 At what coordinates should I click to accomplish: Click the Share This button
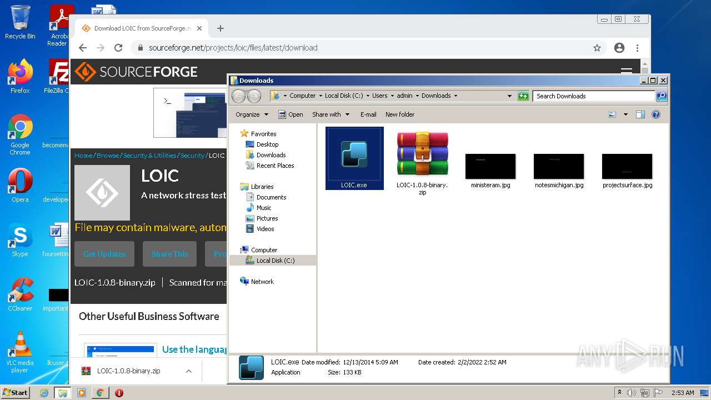point(169,254)
